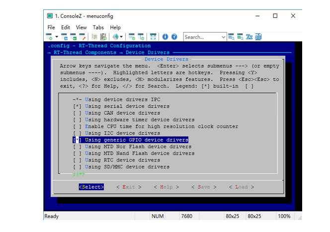Click the Load button
330x232 pixels.
pyautogui.click(x=242, y=187)
